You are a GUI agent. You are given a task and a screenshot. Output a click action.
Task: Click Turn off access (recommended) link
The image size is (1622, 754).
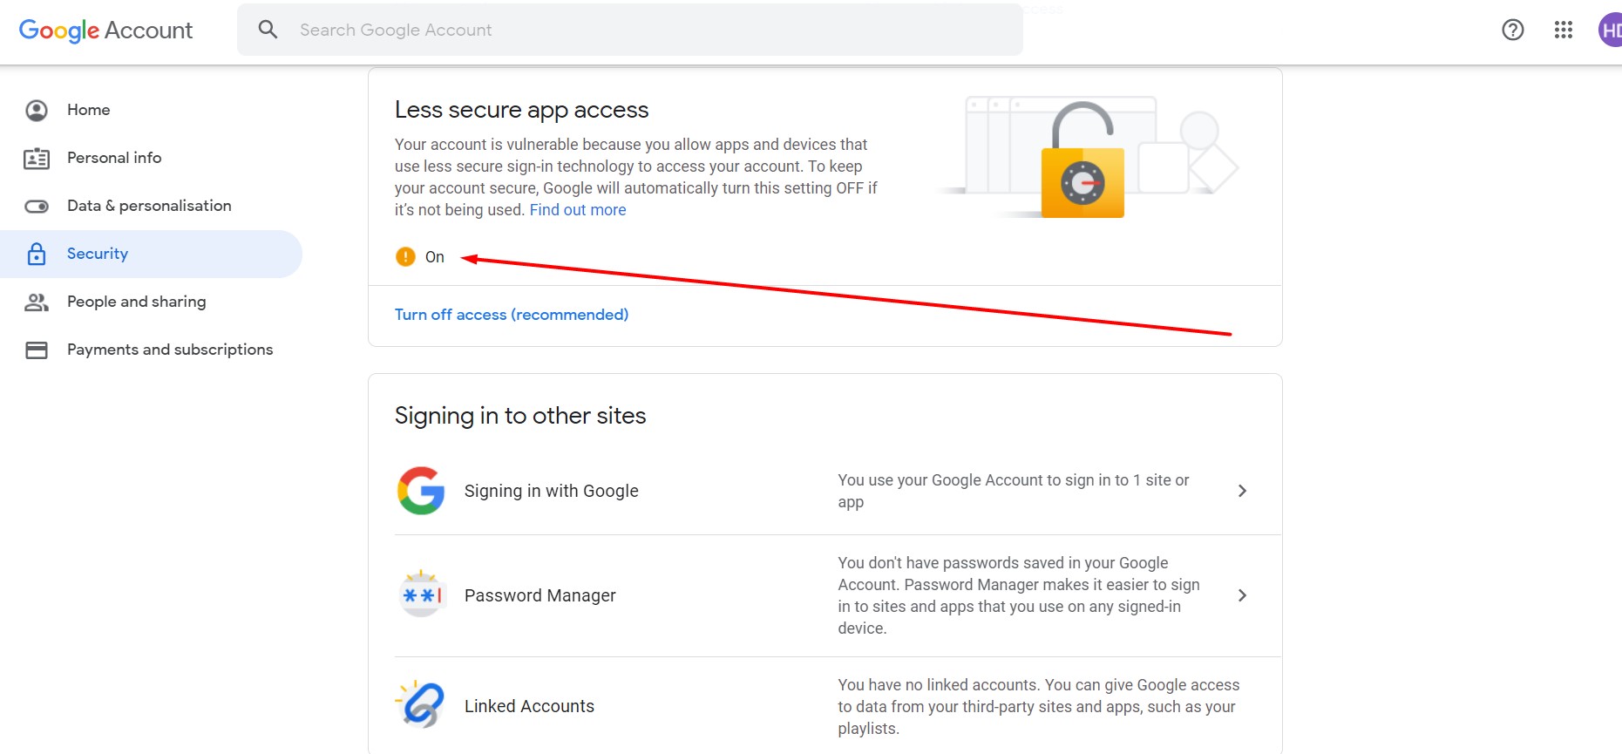point(512,315)
